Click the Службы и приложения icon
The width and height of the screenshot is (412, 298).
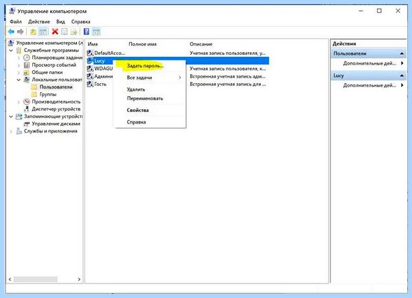(19, 131)
